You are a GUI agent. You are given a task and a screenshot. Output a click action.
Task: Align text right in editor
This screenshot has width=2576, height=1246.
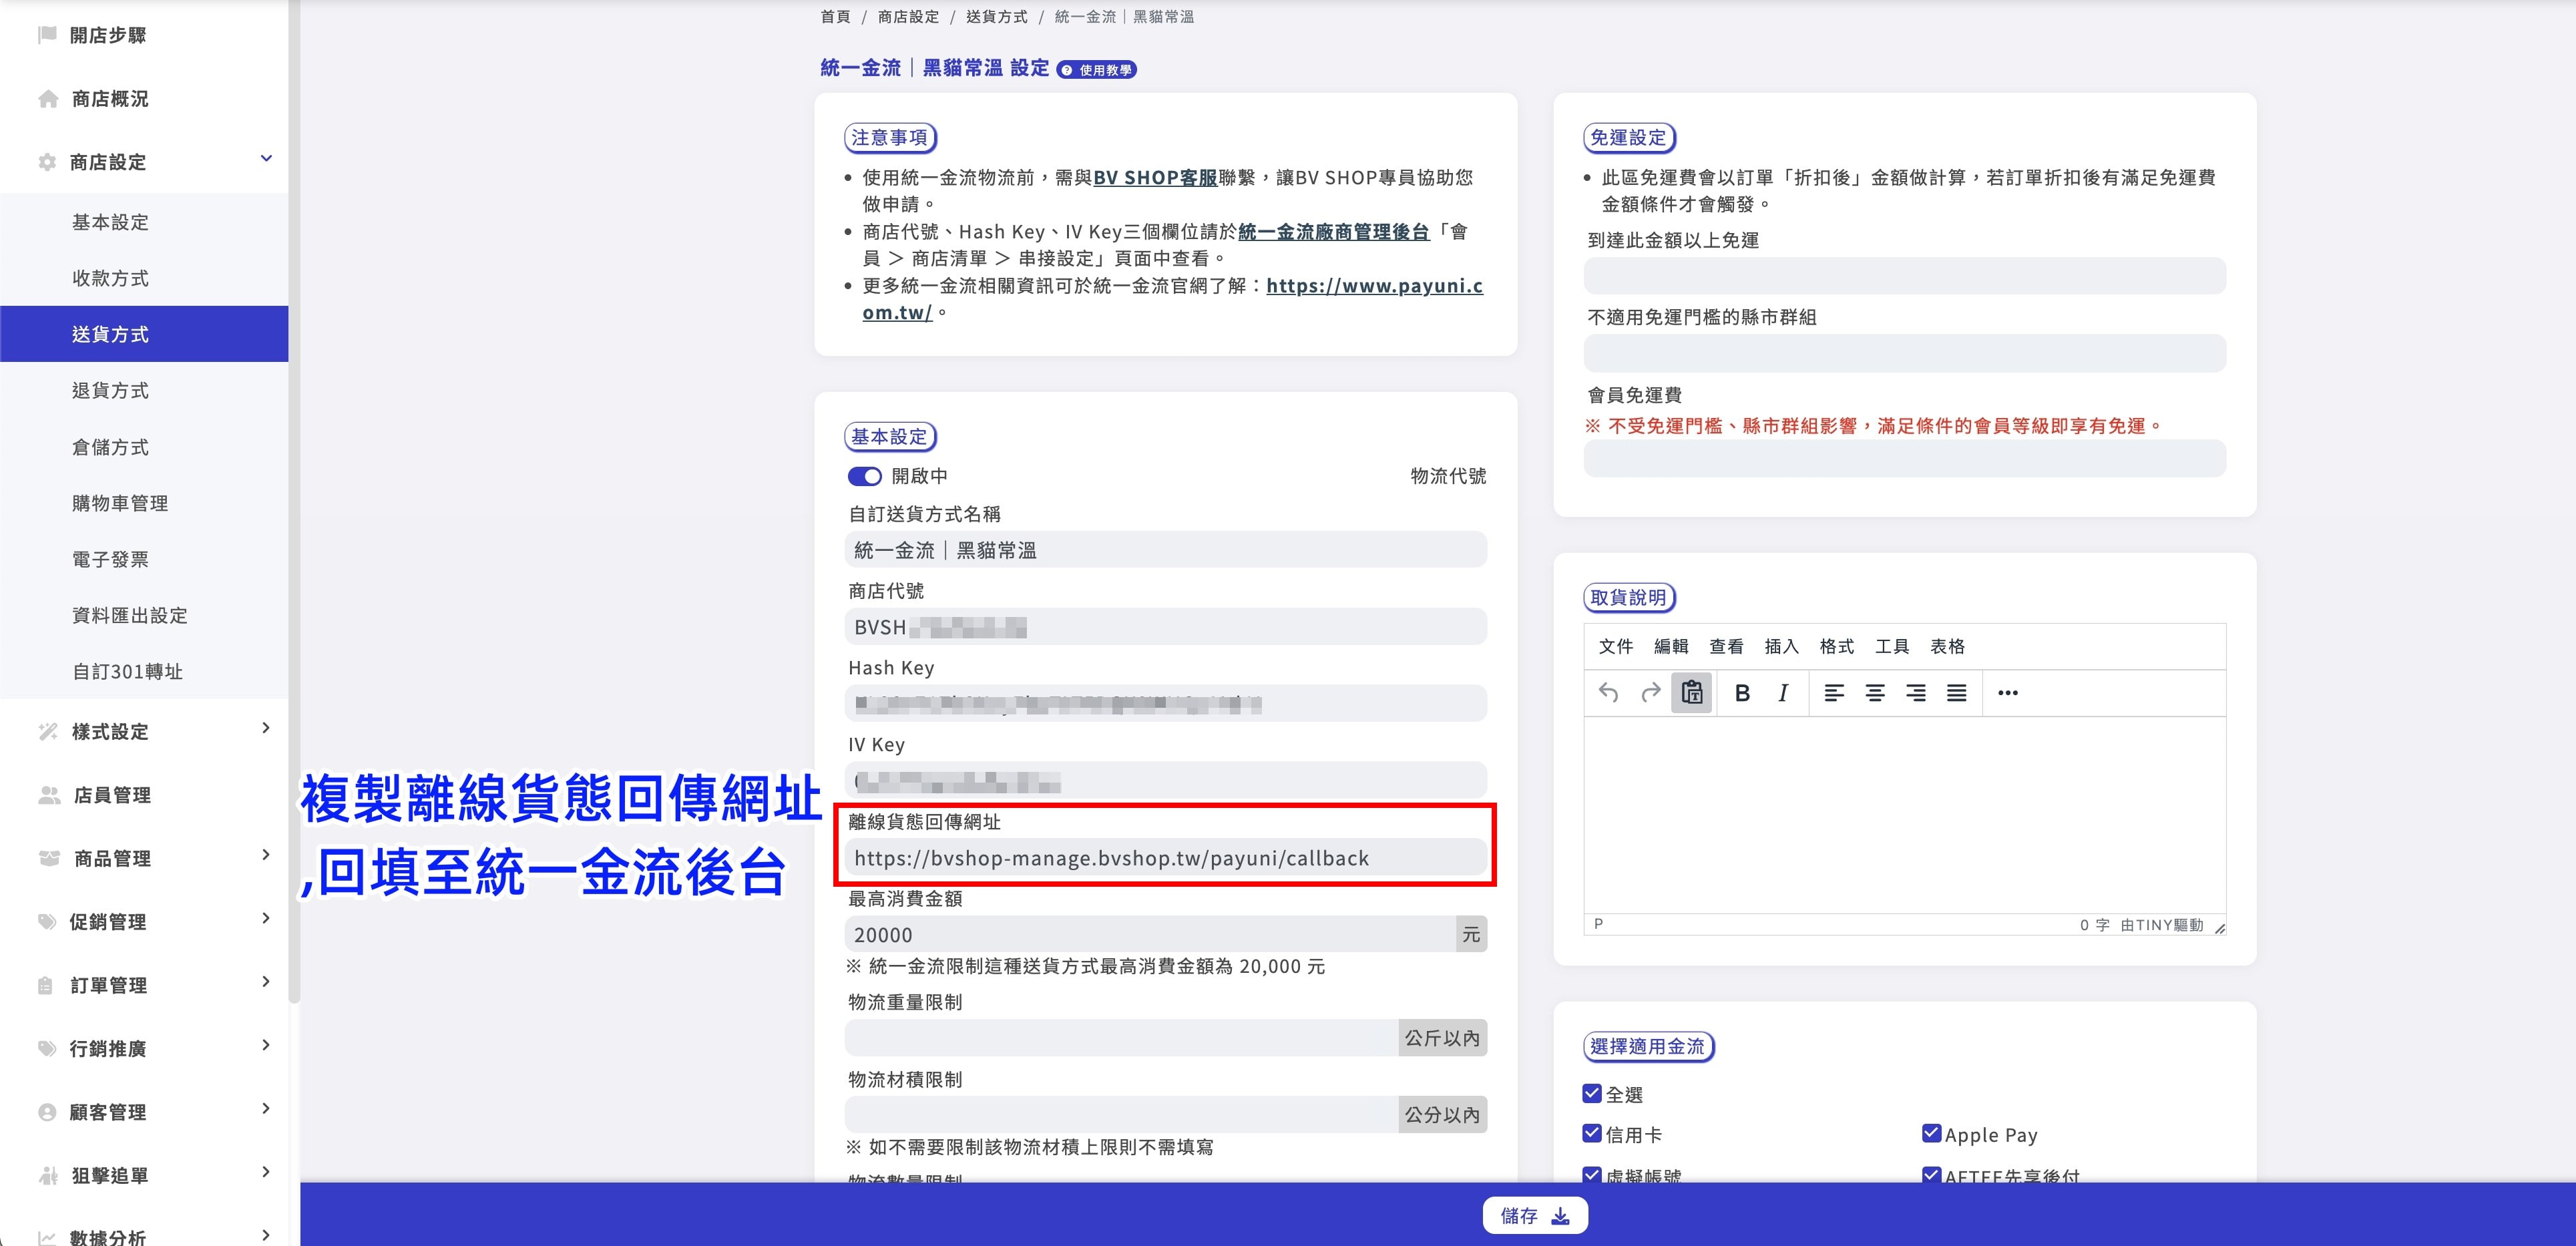tap(1916, 693)
